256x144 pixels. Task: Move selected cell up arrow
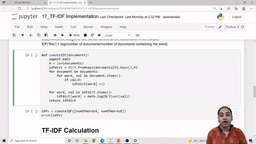(55, 35)
